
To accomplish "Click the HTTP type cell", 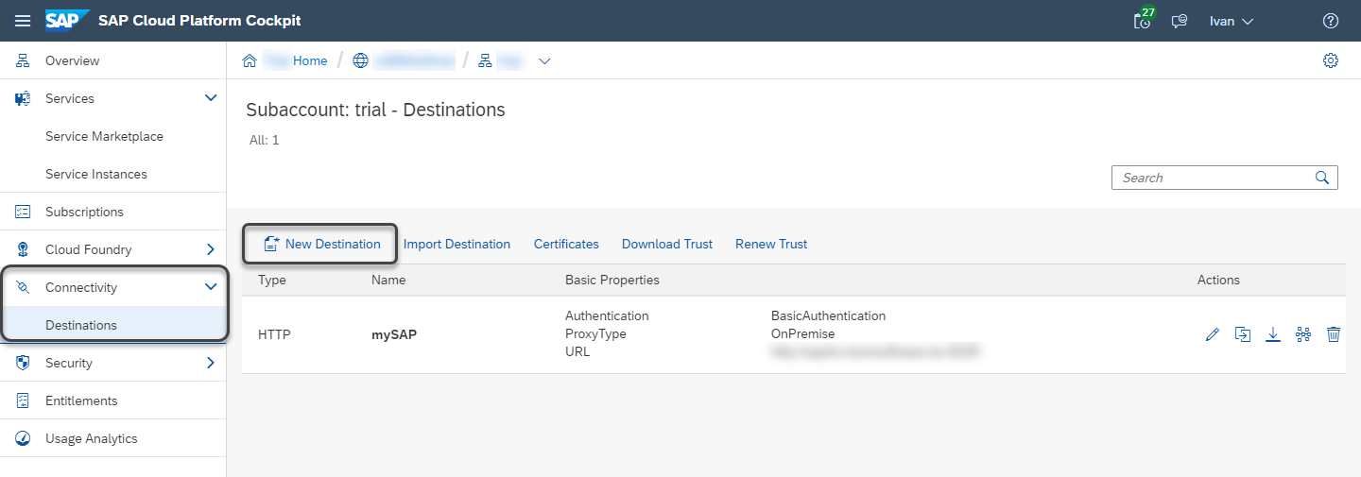I will [274, 334].
